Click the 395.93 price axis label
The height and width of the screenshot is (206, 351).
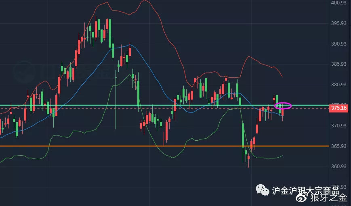click(338, 23)
